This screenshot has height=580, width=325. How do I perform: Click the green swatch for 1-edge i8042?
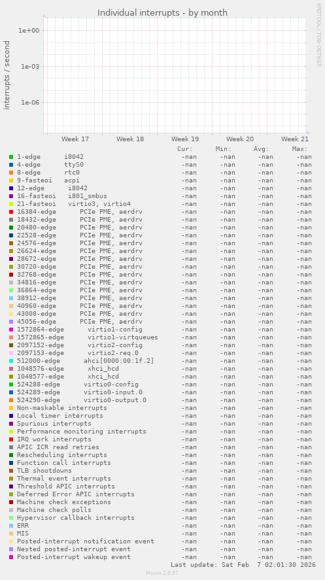point(11,157)
